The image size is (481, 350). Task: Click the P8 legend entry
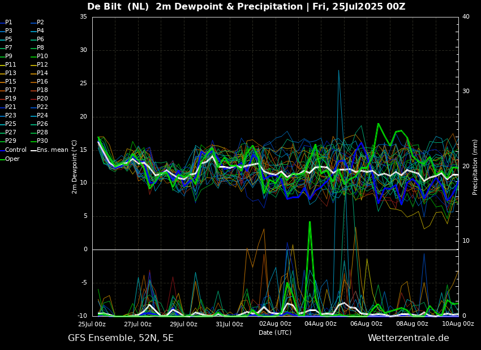coord(41,48)
